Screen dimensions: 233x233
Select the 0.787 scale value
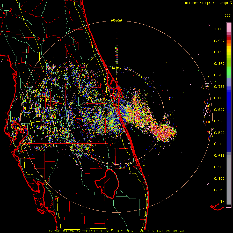[x=219, y=75]
